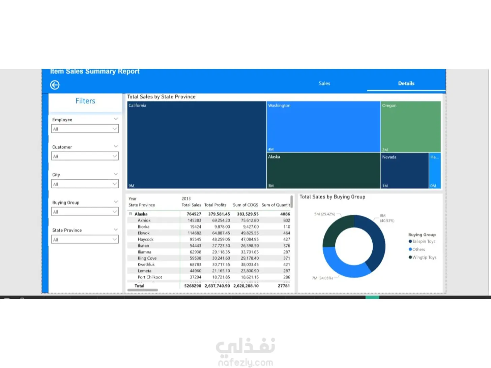Select the Ikatan row

(x=209, y=246)
